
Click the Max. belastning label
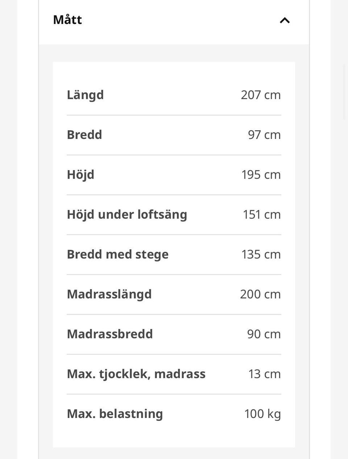click(115, 414)
